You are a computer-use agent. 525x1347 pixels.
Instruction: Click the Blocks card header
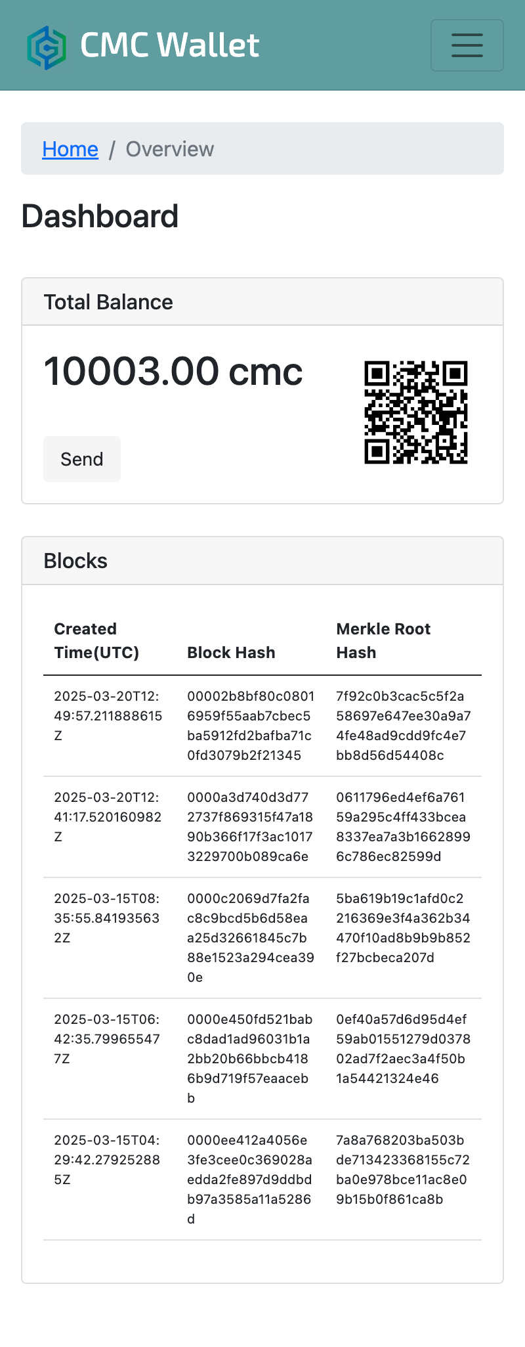pos(262,561)
